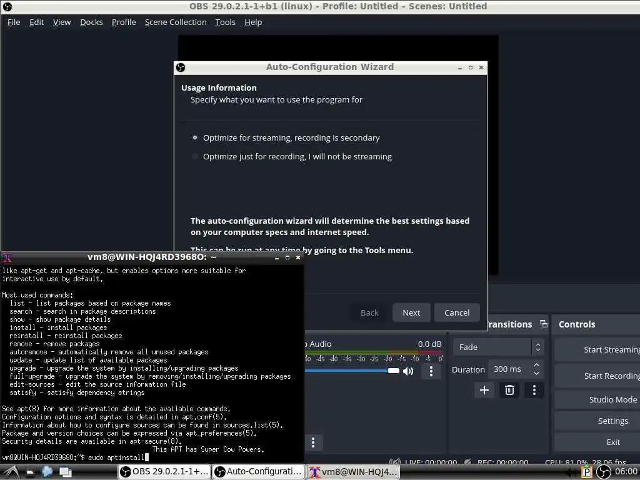The image size is (640, 480).
Task: Open the Profile menu
Action: 124,22
